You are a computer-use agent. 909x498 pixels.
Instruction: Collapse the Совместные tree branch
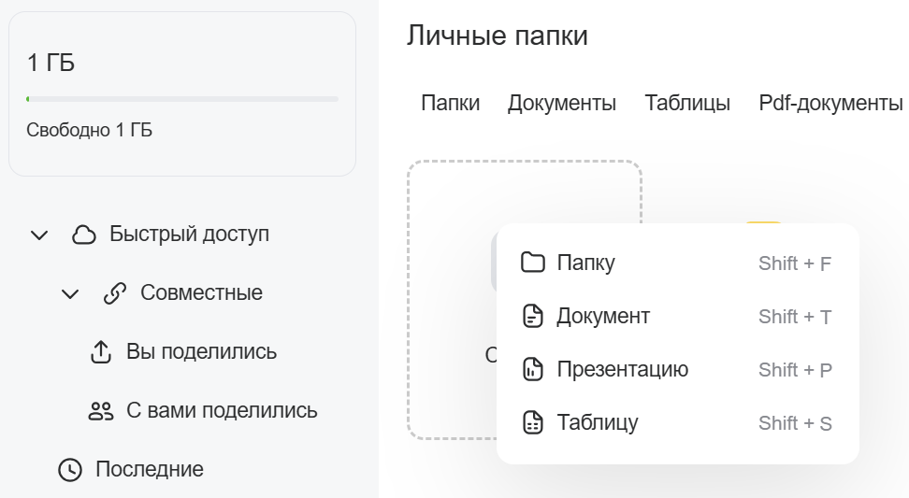pos(70,294)
